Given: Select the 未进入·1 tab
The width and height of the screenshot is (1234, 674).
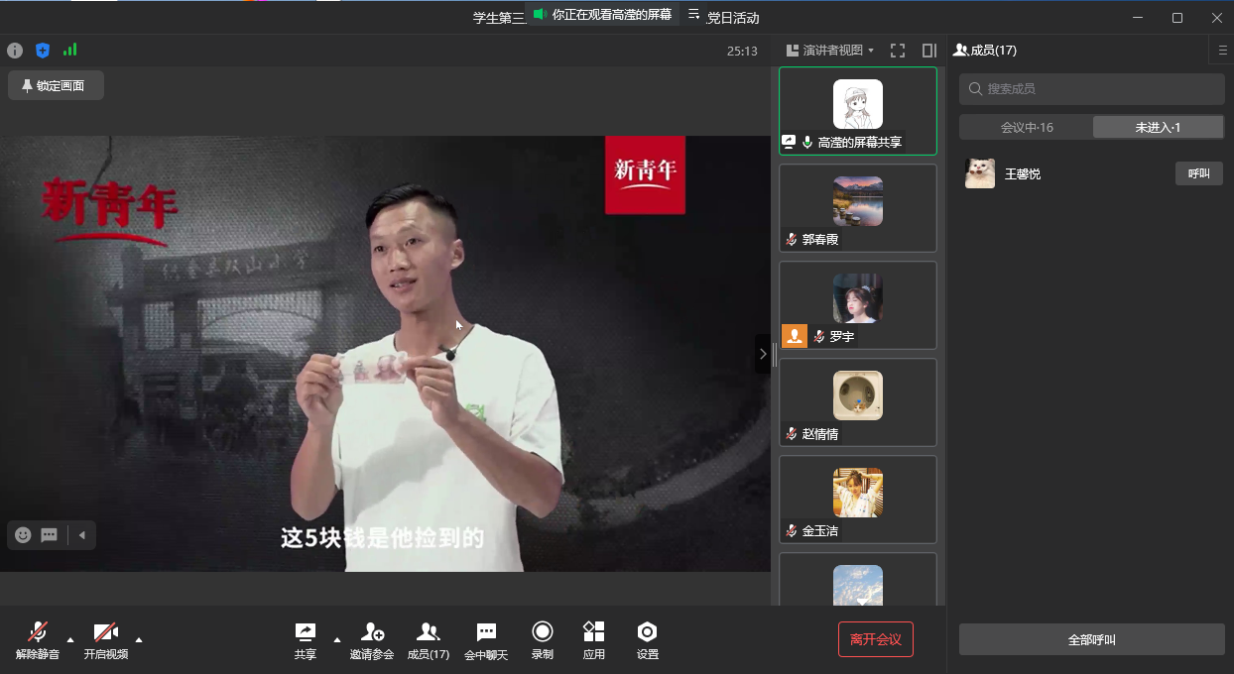Looking at the screenshot, I should 1158,127.
